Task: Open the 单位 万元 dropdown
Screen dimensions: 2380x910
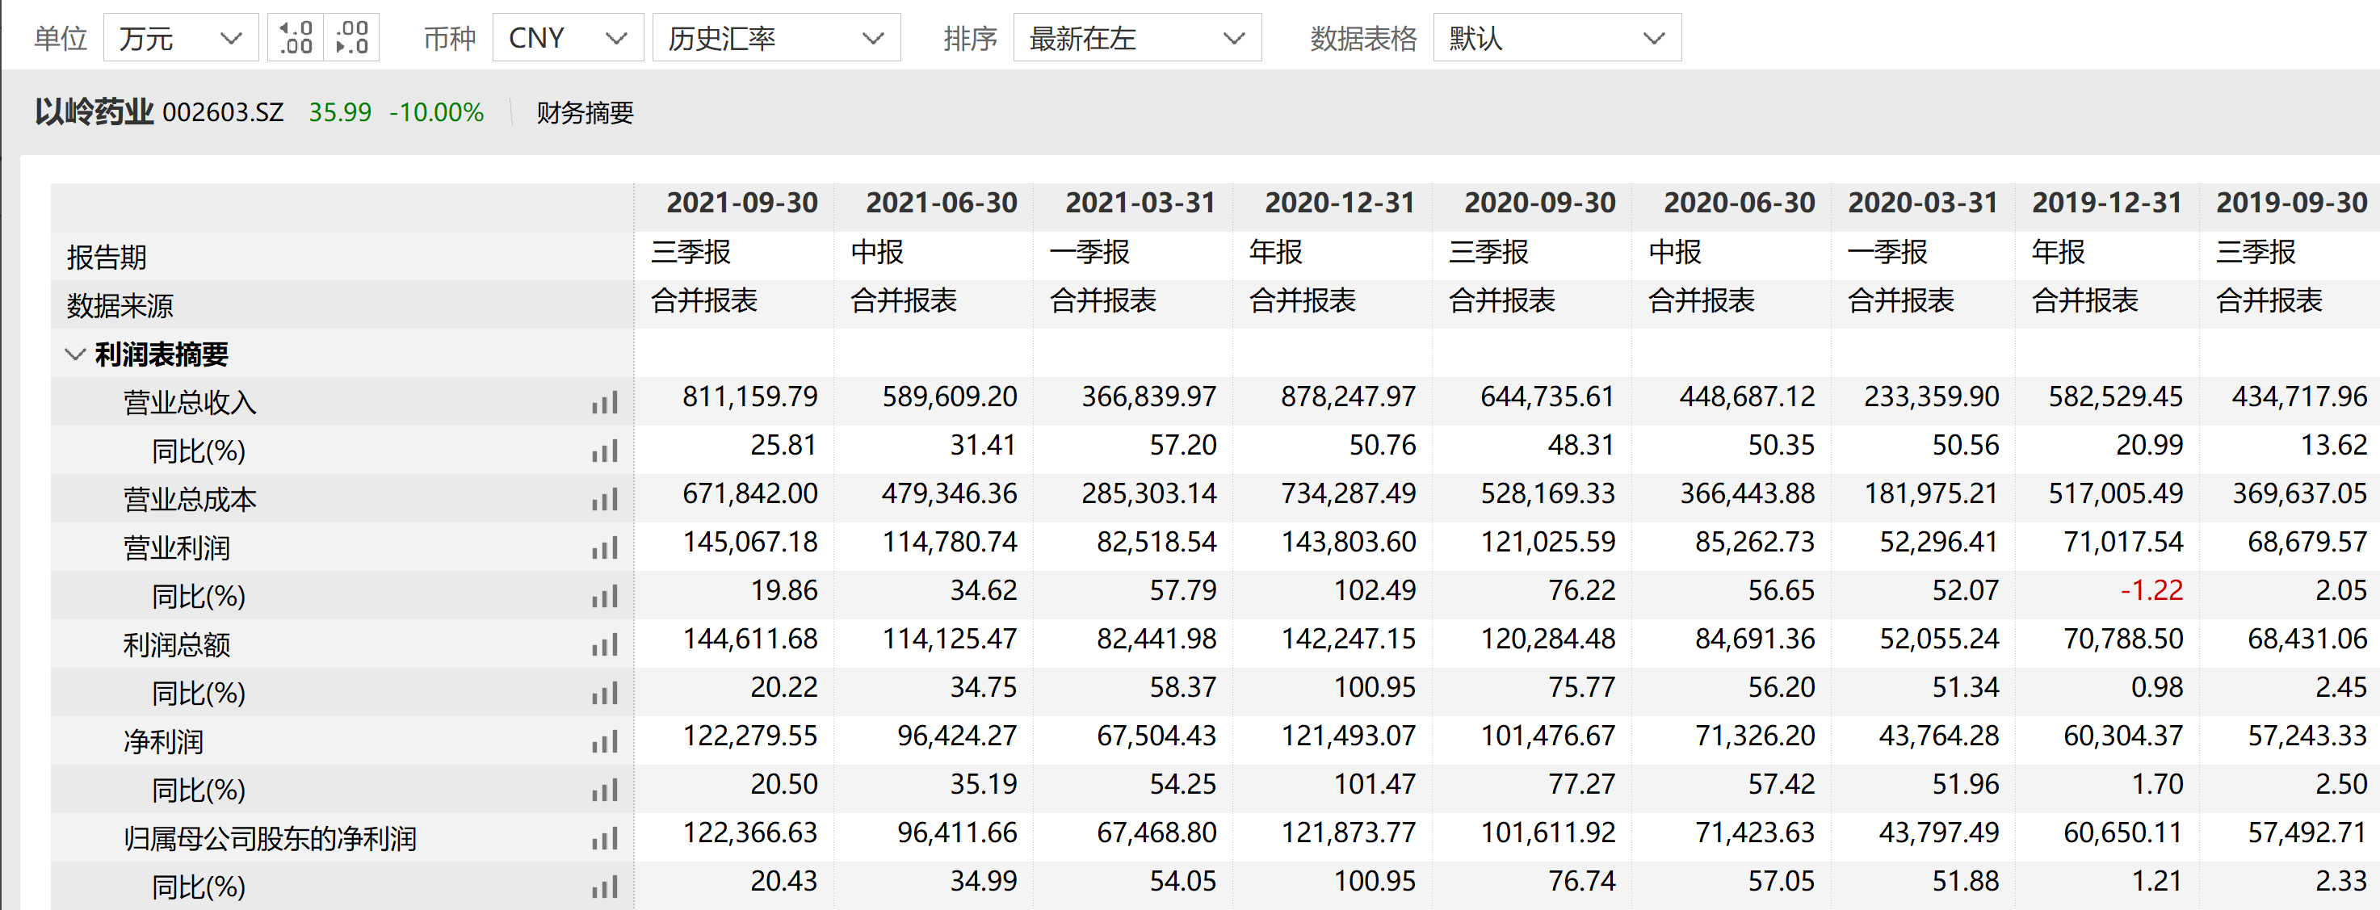Action: [180, 38]
